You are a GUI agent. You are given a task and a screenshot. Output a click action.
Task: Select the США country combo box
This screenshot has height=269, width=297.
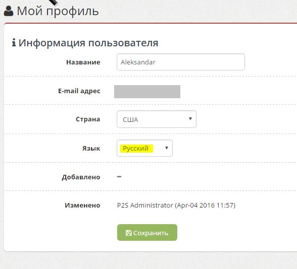(157, 119)
